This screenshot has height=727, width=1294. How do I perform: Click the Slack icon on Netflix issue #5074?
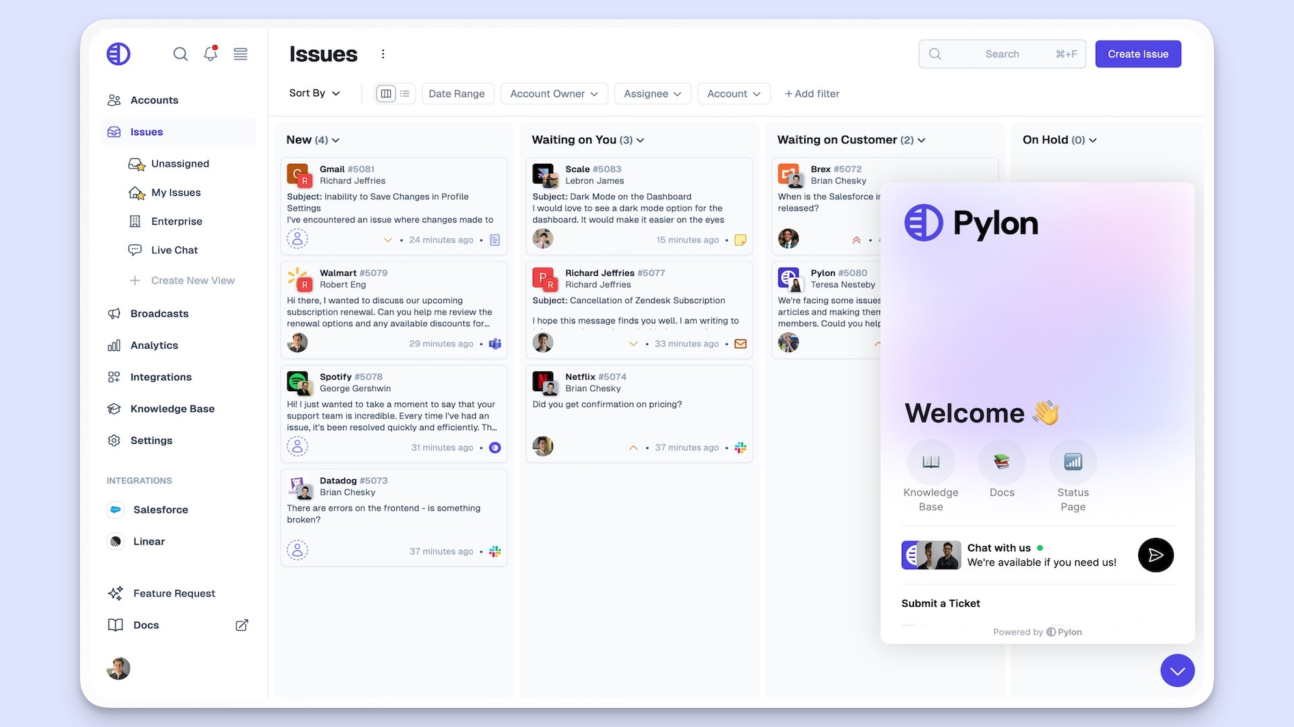[741, 447]
